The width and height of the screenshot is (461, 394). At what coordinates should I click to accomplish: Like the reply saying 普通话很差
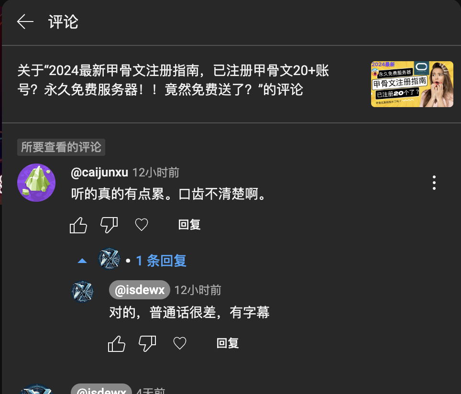117,343
